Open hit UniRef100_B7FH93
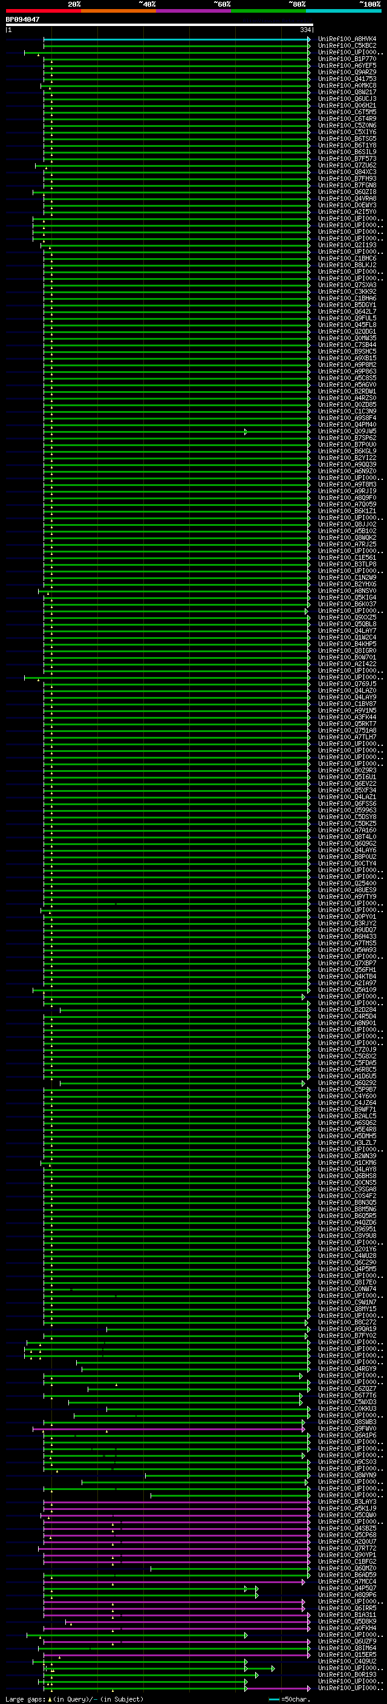The image size is (387, 1704). pyautogui.click(x=347, y=178)
